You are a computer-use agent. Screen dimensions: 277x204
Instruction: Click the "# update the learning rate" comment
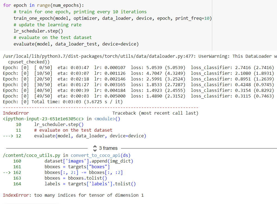tap(47, 25)
